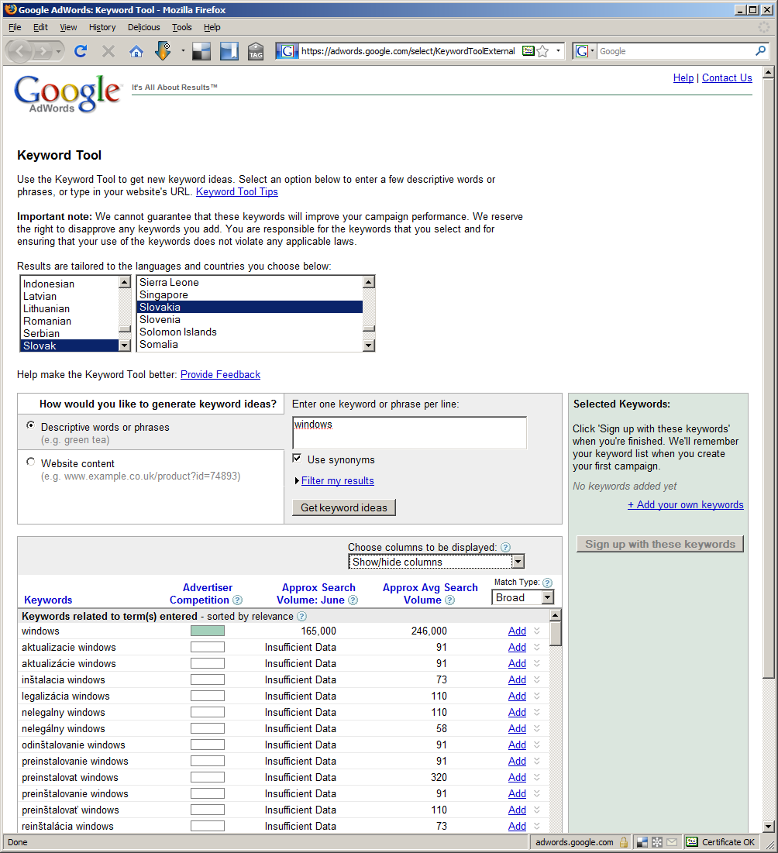Go to the Home page icon
The image size is (778, 853).
pyautogui.click(x=136, y=51)
